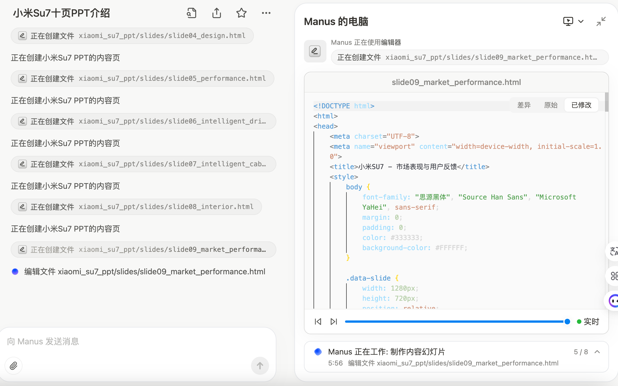The width and height of the screenshot is (618, 386).
Task: Click the pencil icon on slide09 chip
Action: coord(22,250)
